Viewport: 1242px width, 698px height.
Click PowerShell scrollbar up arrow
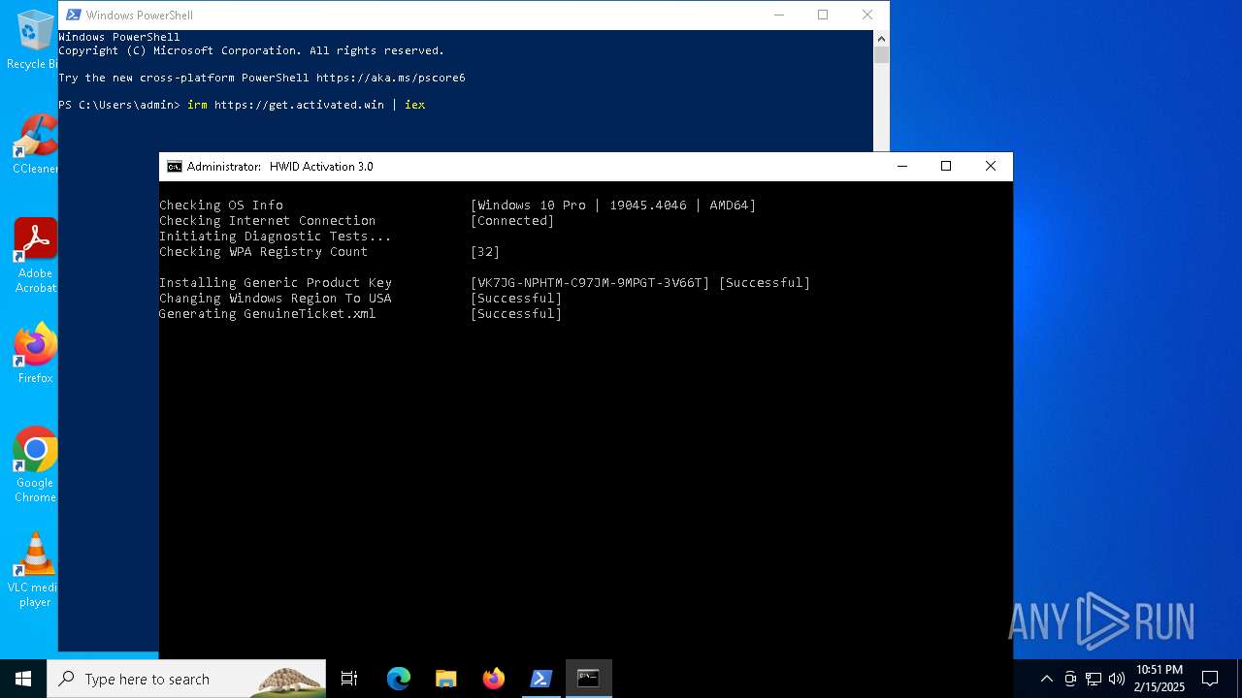881,39
